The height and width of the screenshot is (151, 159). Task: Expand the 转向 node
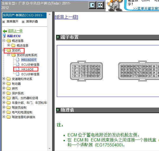coord(4,88)
